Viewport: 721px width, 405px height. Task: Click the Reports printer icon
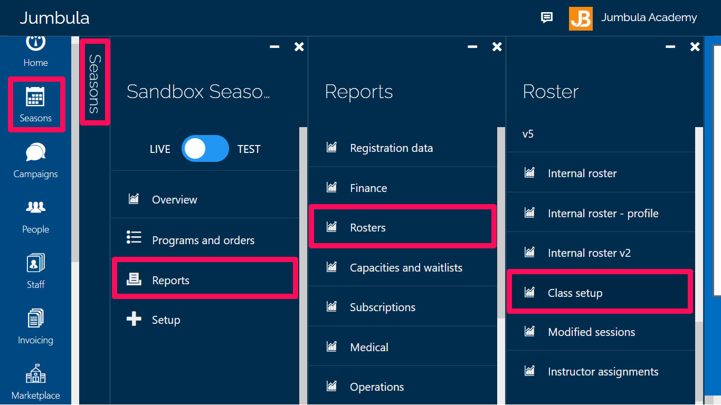134,279
